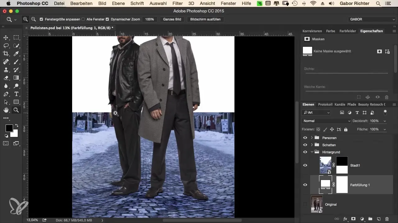Toggle Fenstergröße anpassen checkbox

(x=42, y=19)
